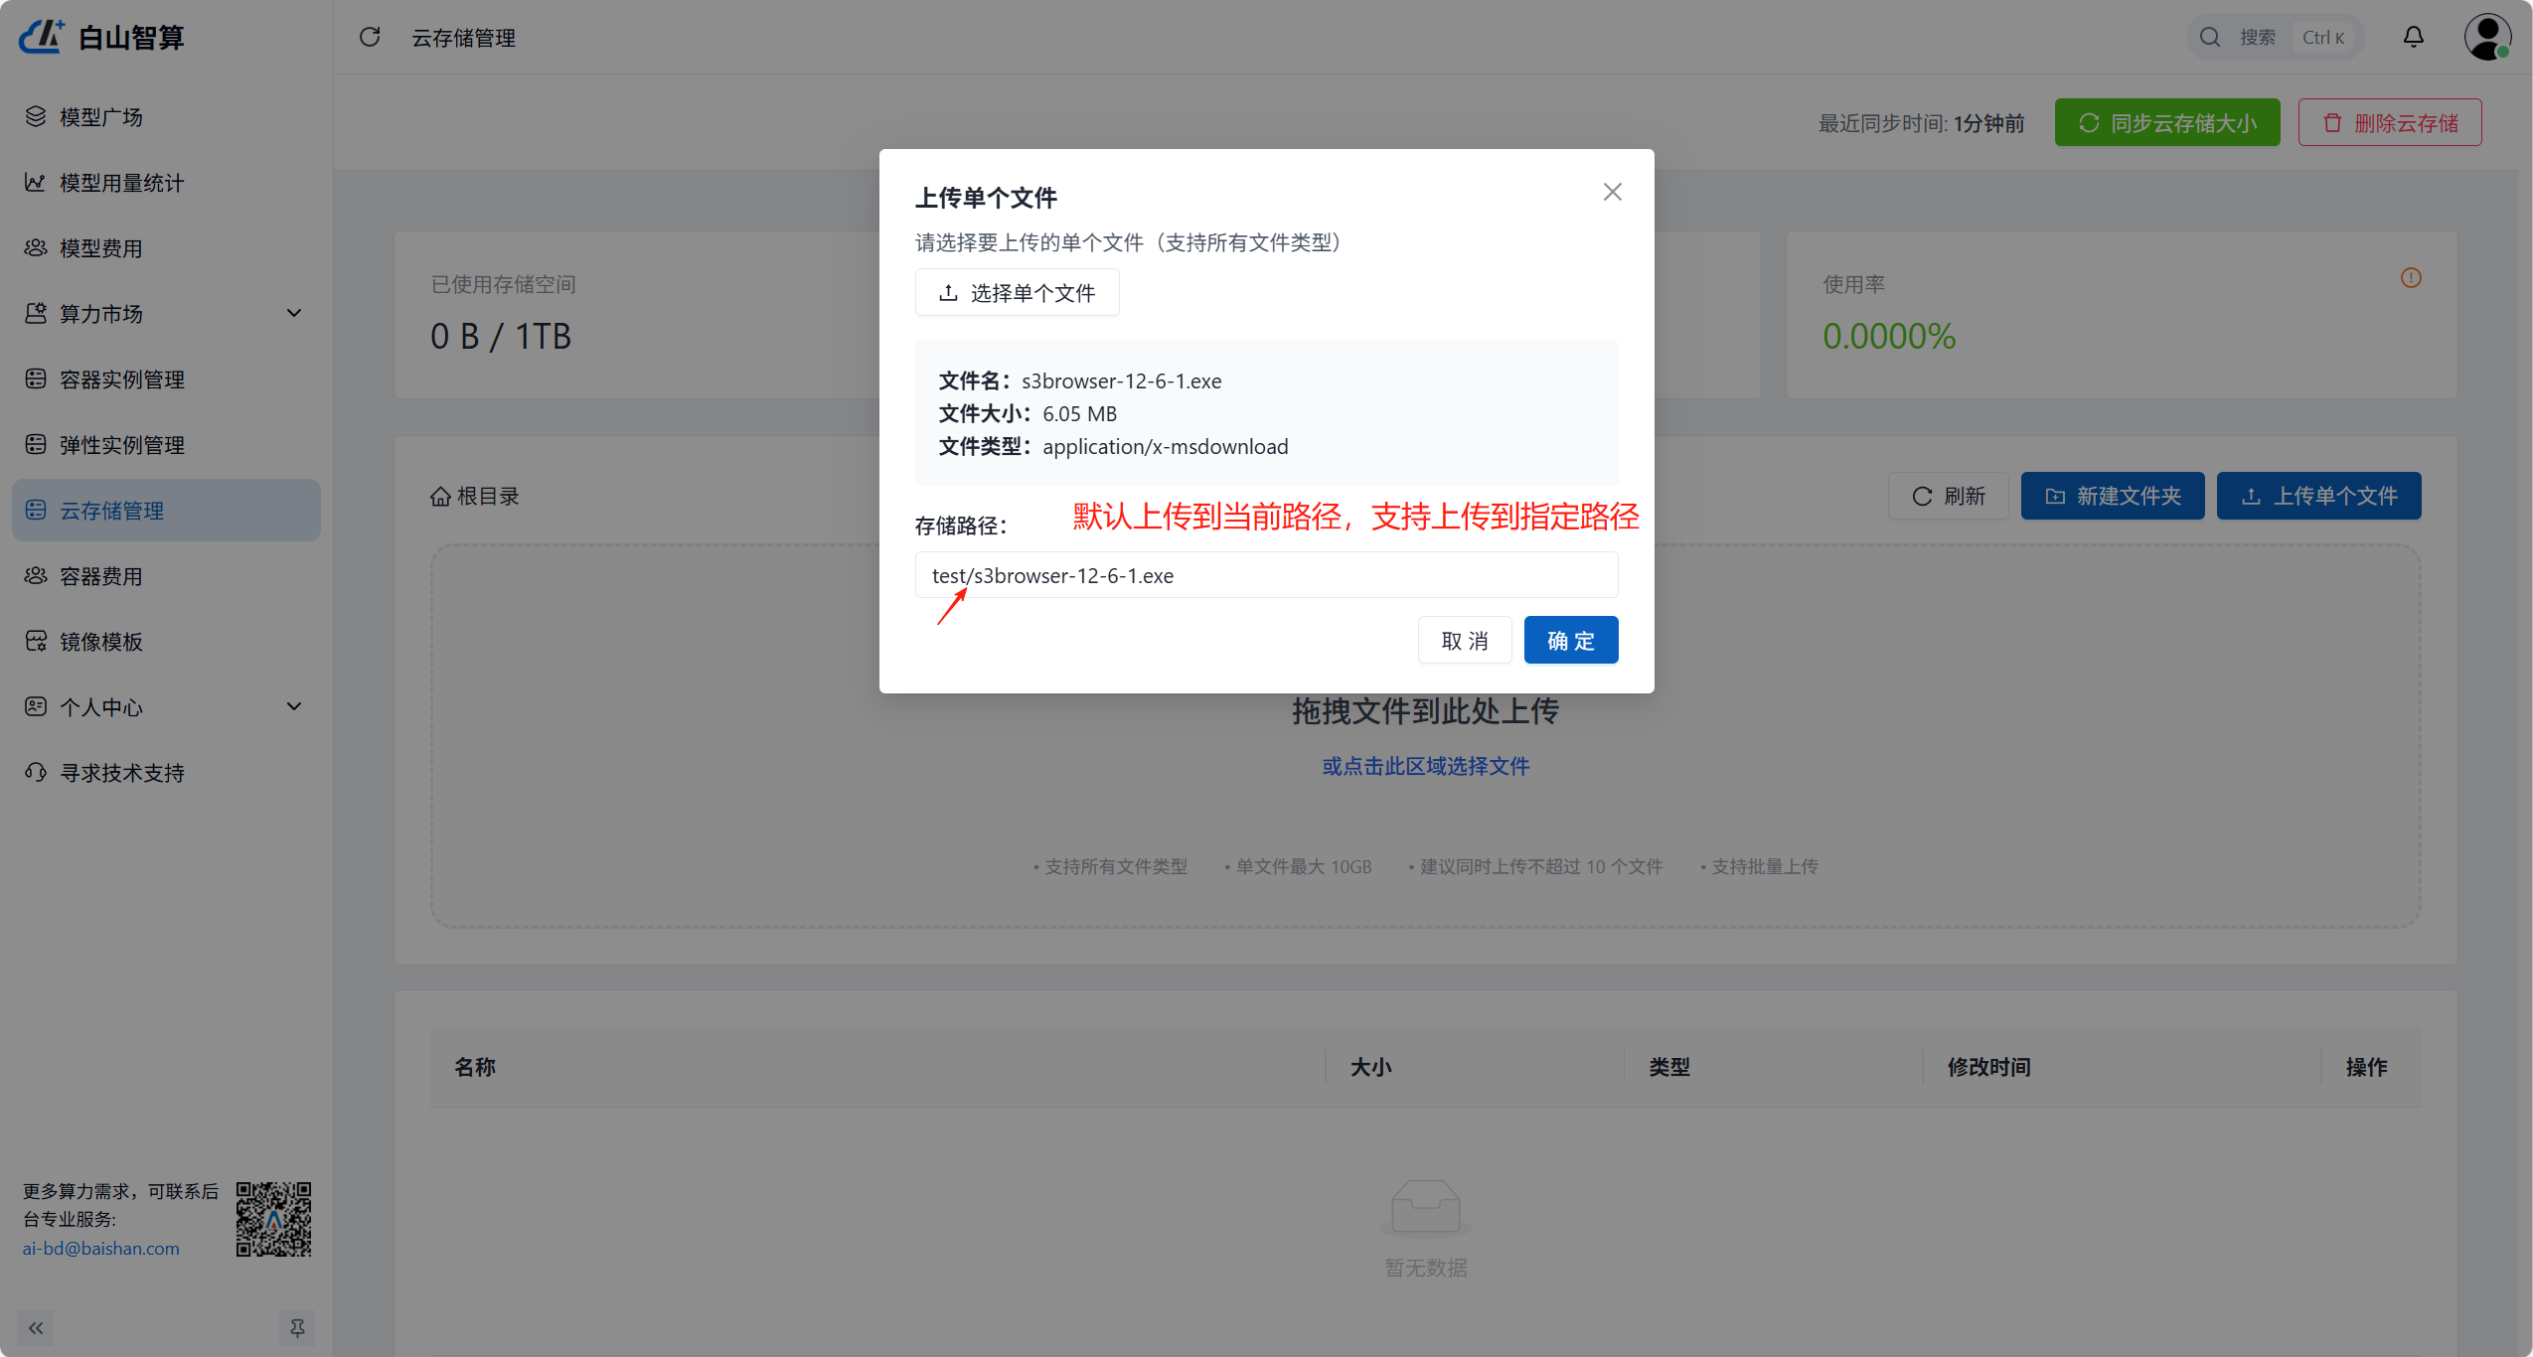Image resolution: width=2533 pixels, height=1357 pixels.
Task: Click the storage path input field
Action: [x=1266, y=574]
